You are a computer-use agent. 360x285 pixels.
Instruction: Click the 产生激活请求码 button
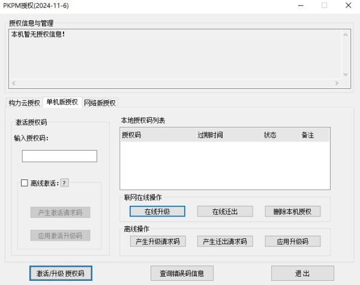coord(60,212)
